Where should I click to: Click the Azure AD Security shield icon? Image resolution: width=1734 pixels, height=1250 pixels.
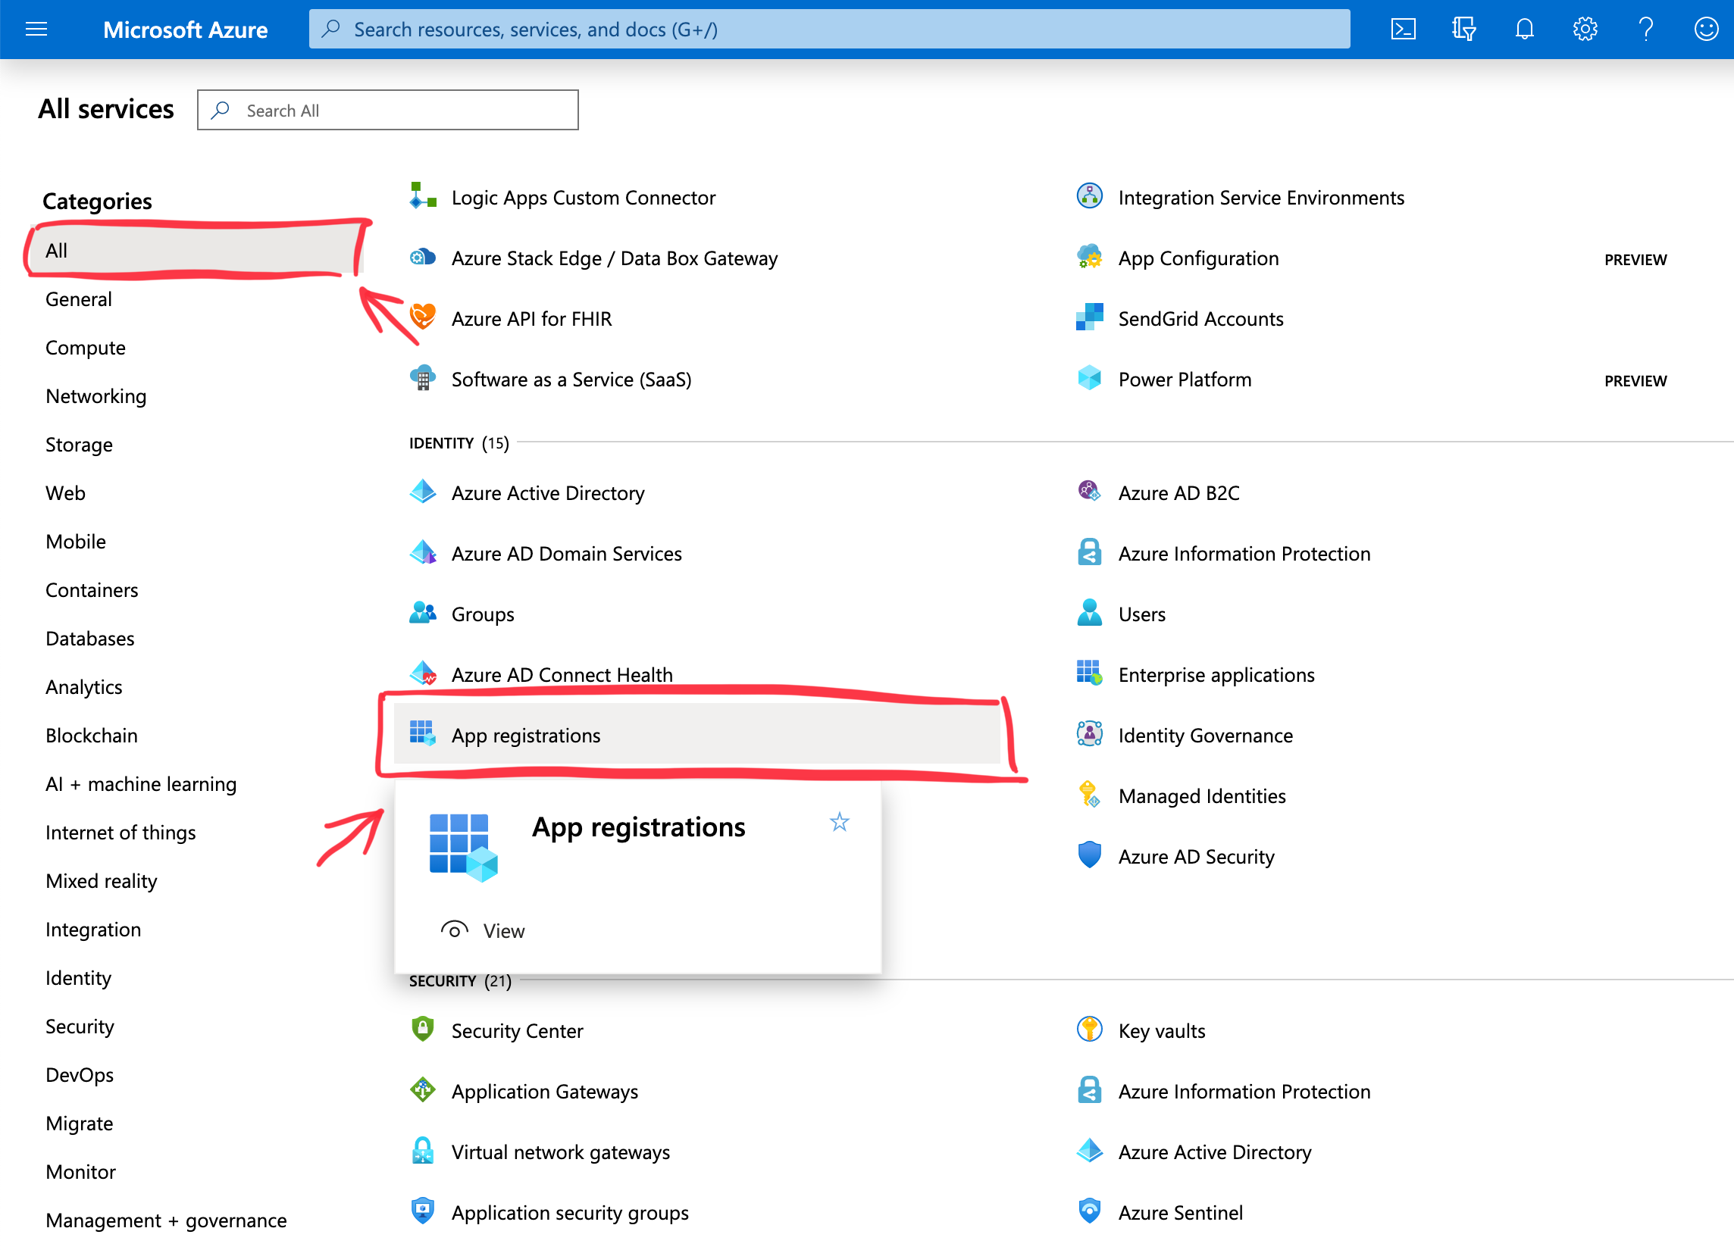point(1090,855)
